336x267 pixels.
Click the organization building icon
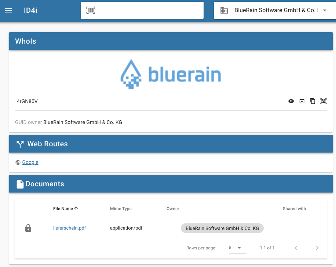(224, 10)
